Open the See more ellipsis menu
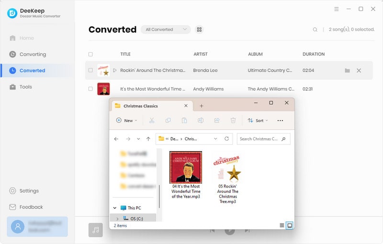The height and width of the screenshot is (244, 383). pyautogui.click(x=280, y=121)
